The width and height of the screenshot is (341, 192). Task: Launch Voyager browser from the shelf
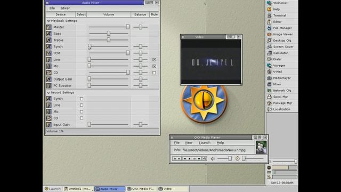point(282,66)
